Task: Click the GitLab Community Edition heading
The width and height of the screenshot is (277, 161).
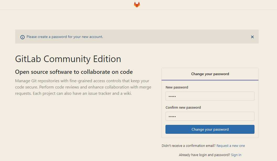Action: pyautogui.click(x=68, y=59)
